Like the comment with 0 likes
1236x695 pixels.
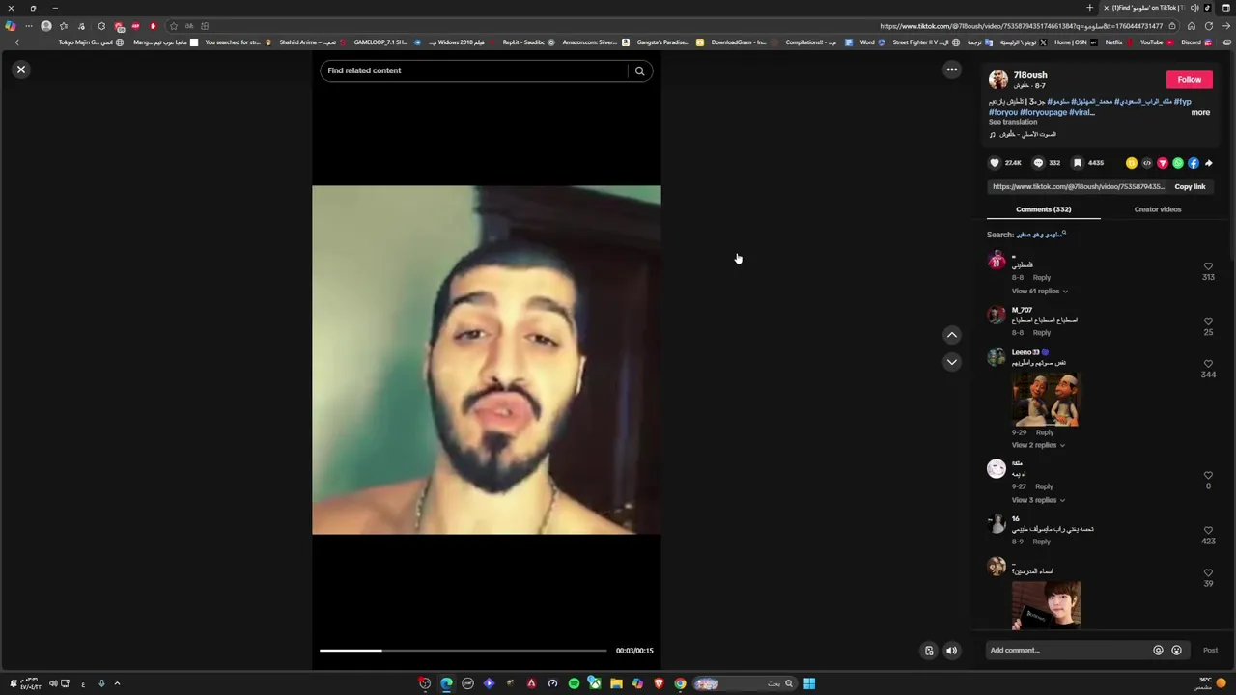[x=1208, y=476]
